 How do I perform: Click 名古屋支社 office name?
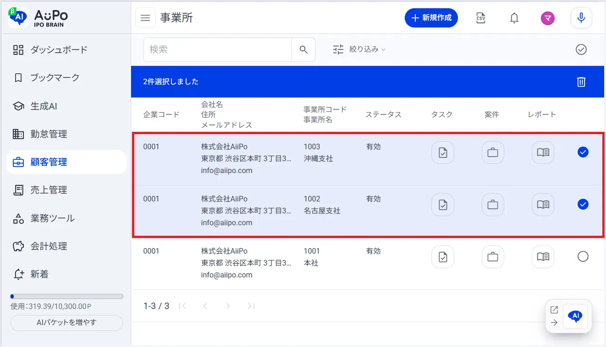coord(322,211)
